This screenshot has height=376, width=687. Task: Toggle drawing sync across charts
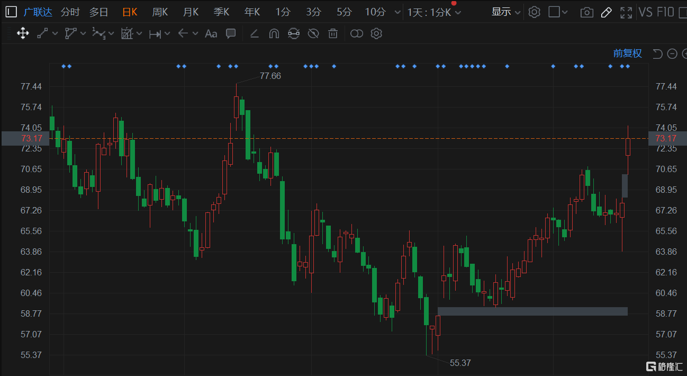point(294,34)
